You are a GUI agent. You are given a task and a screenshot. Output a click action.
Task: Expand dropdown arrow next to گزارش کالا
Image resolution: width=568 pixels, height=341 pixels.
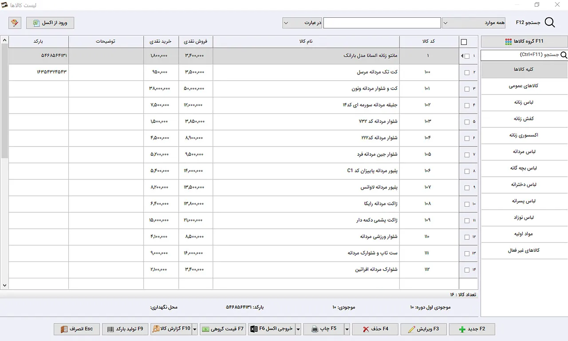[195, 329]
